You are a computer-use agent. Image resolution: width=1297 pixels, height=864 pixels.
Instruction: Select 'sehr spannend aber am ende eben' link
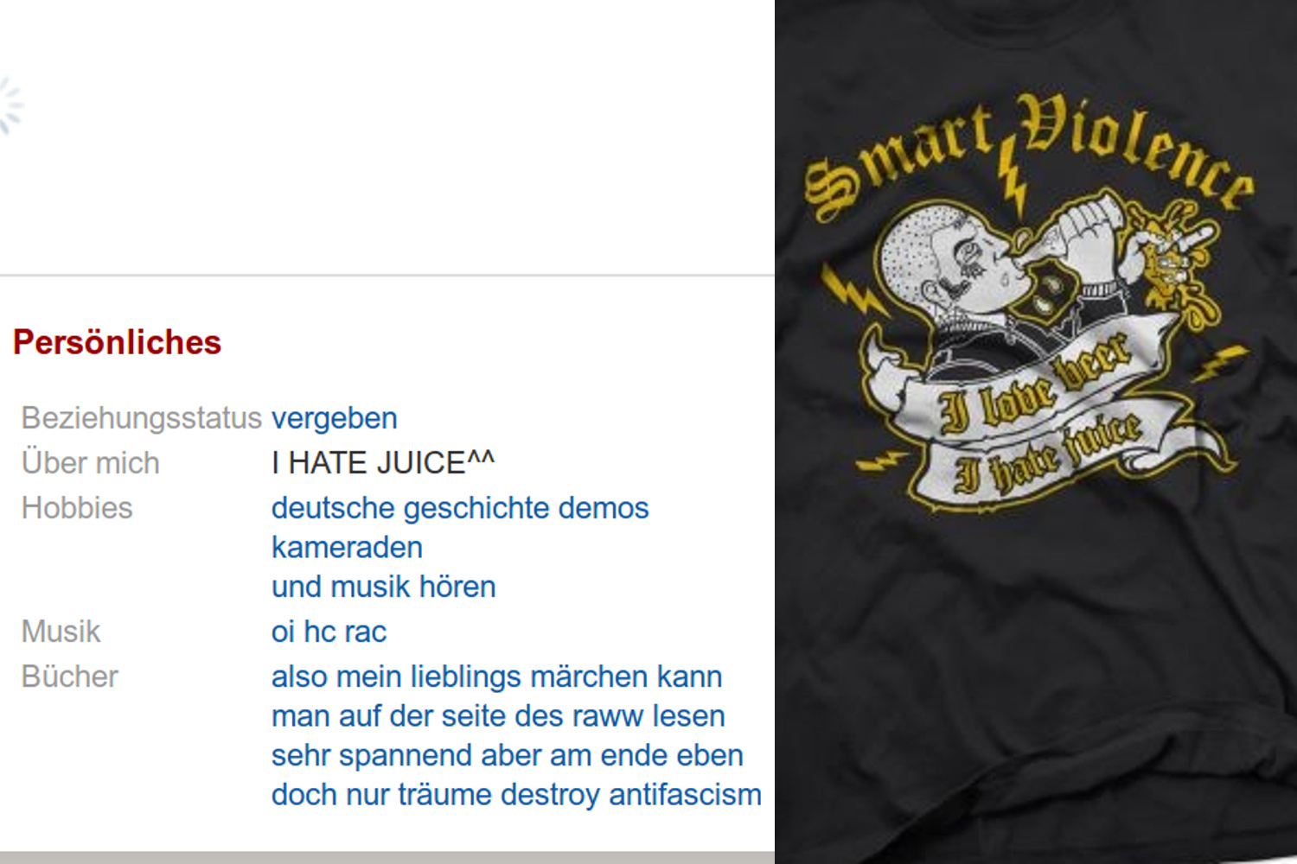[508, 755]
